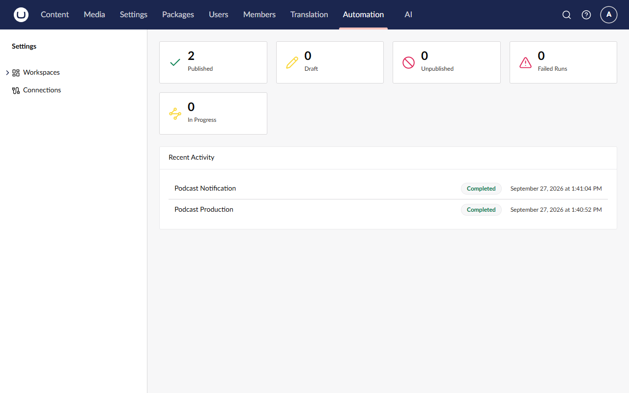The image size is (629, 393).
Task: Go to the Media section
Action: tap(94, 15)
